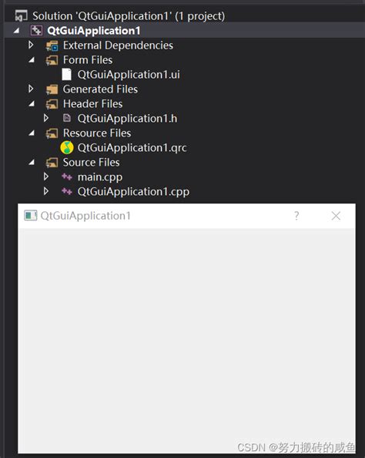This screenshot has width=365, height=458.
Task: Click the Generated Files folder icon
Action: click(x=52, y=89)
